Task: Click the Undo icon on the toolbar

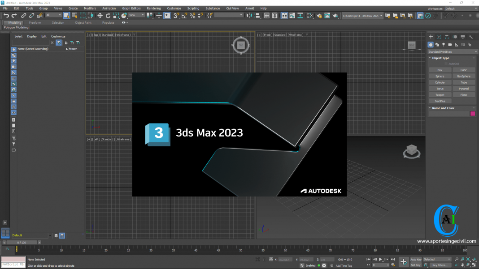Action: 7,16
